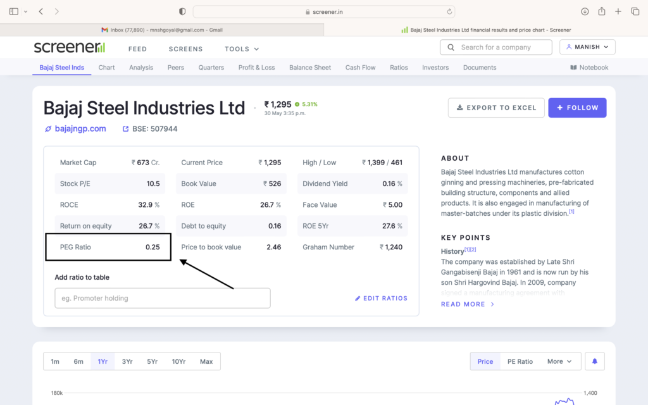This screenshot has height=405, width=648.
Task: Open a new tab with the plus icon
Action: click(x=618, y=11)
